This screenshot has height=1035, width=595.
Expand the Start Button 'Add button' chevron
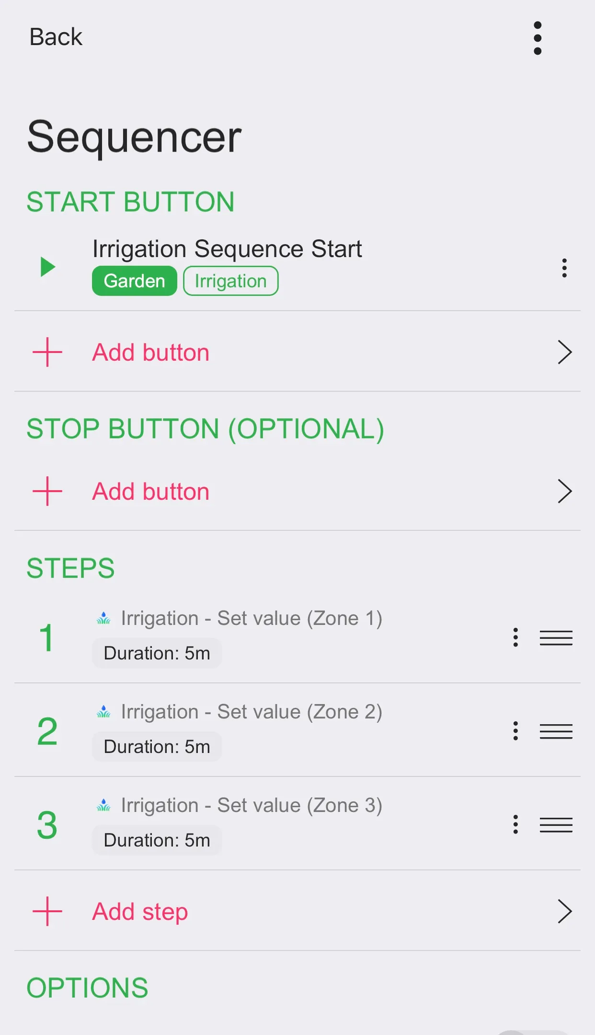pyautogui.click(x=564, y=353)
